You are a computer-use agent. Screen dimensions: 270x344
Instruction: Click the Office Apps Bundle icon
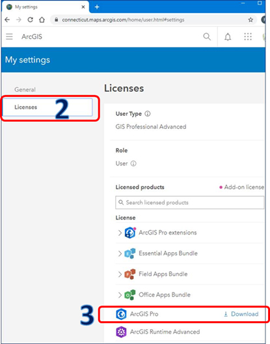(x=130, y=295)
